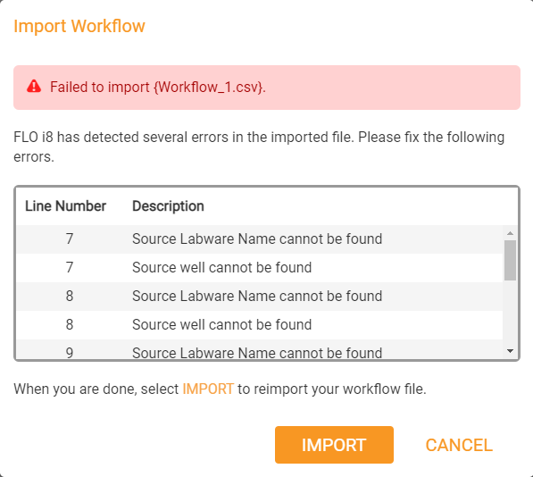Viewport: 533px width, 477px height.
Task: Click the Description column header
Action: (x=168, y=206)
